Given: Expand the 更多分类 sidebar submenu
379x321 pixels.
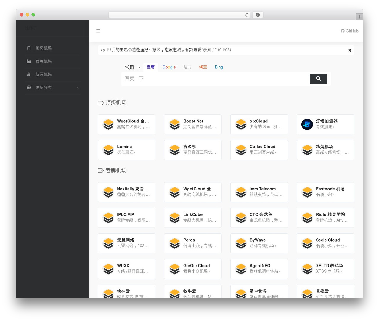Looking at the screenshot, I should point(53,87).
